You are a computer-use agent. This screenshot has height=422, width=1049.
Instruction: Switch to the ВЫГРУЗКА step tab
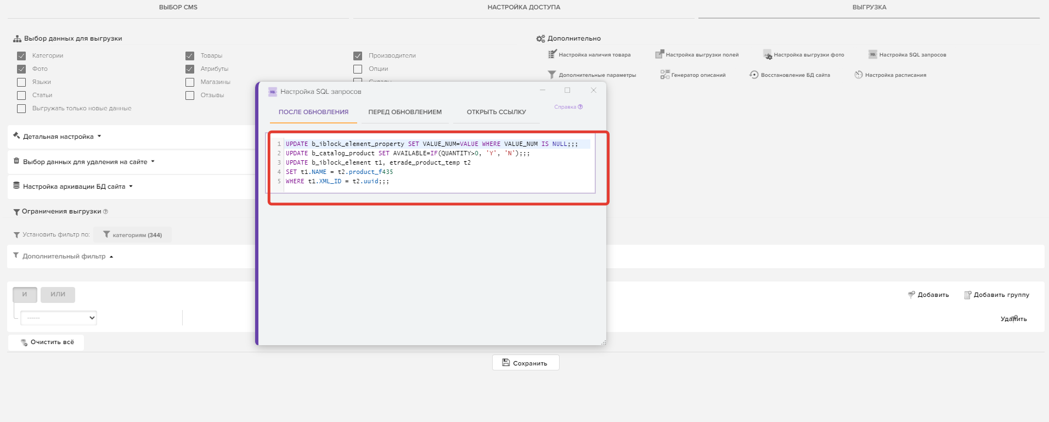(869, 7)
